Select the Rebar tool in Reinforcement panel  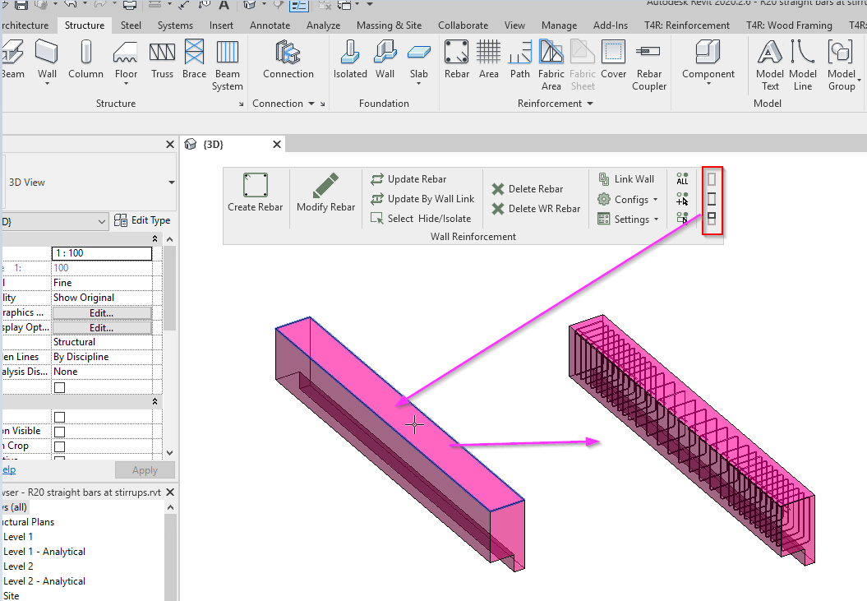click(x=457, y=59)
